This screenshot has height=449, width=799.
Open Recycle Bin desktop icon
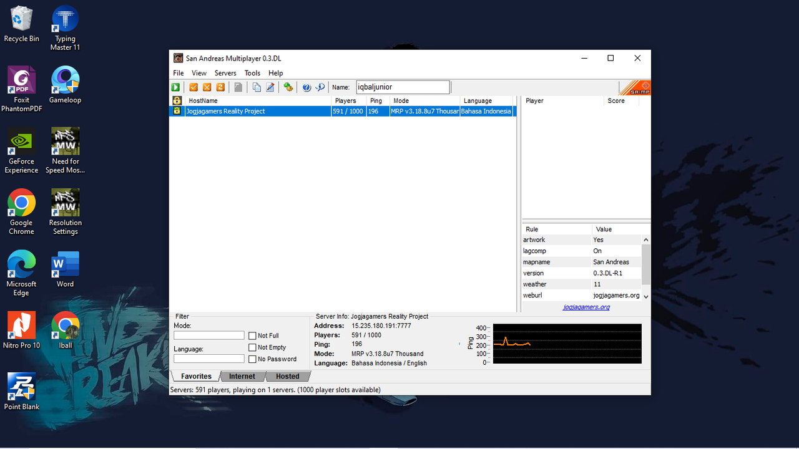click(21, 24)
